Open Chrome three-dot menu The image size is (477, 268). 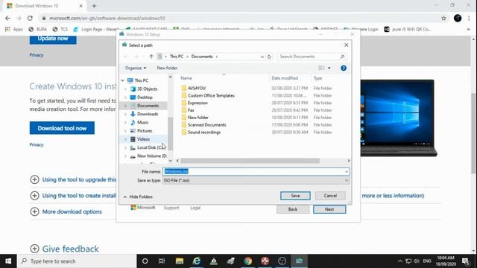469,18
